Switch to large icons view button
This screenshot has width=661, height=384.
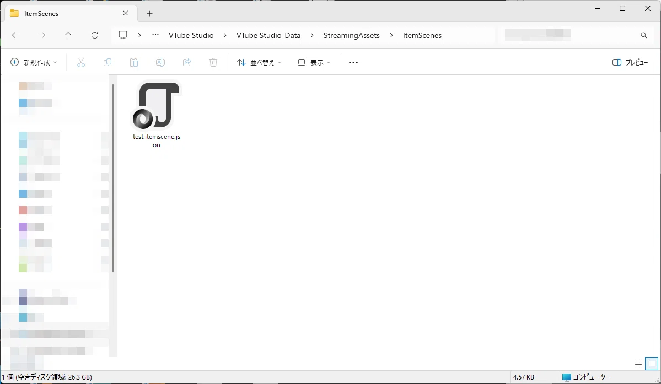(652, 364)
